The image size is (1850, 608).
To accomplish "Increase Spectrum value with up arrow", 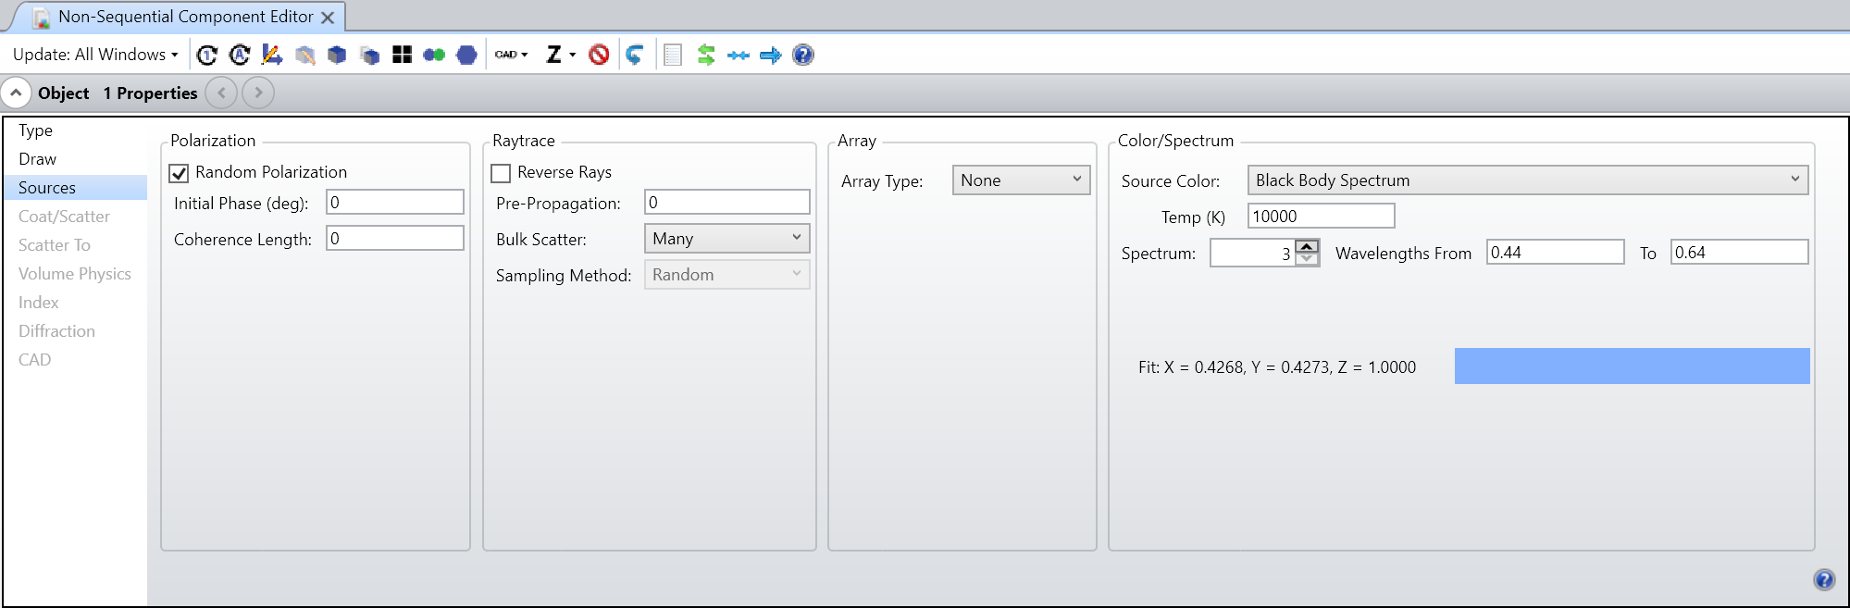I will point(1307,247).
